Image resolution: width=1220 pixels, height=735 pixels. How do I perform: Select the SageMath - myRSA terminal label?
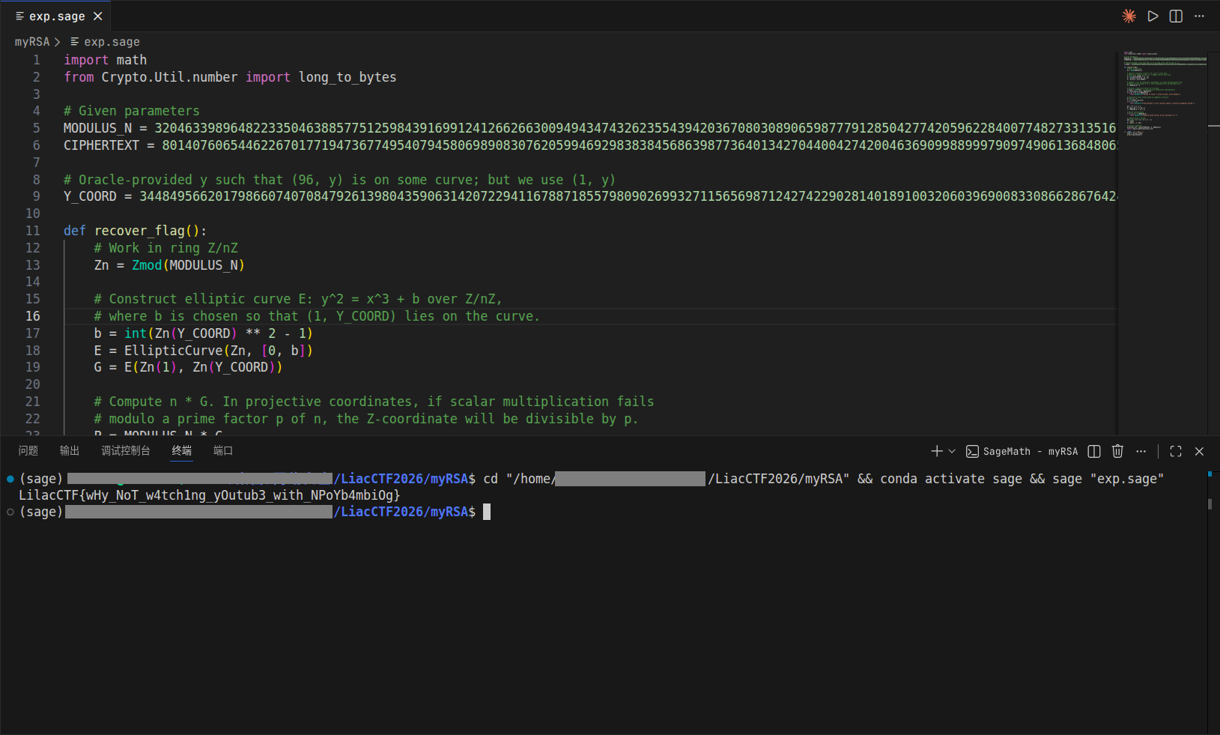pos(1030,451)
